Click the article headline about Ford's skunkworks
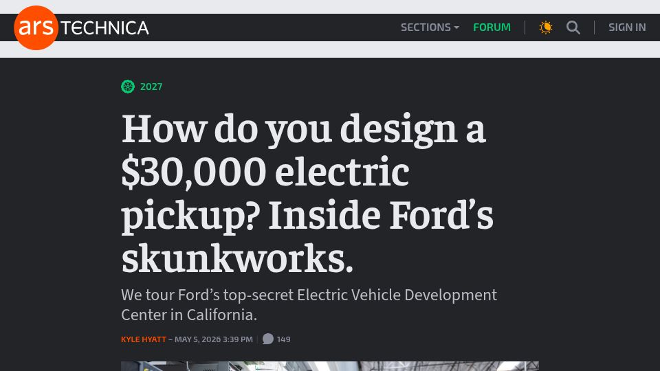The width and height of the screenshot is (660, 371). (307, 194)
